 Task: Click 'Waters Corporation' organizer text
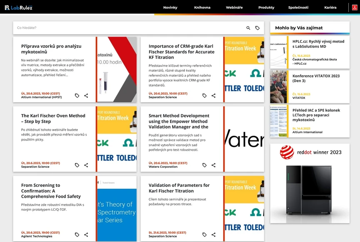pos(163,166)
